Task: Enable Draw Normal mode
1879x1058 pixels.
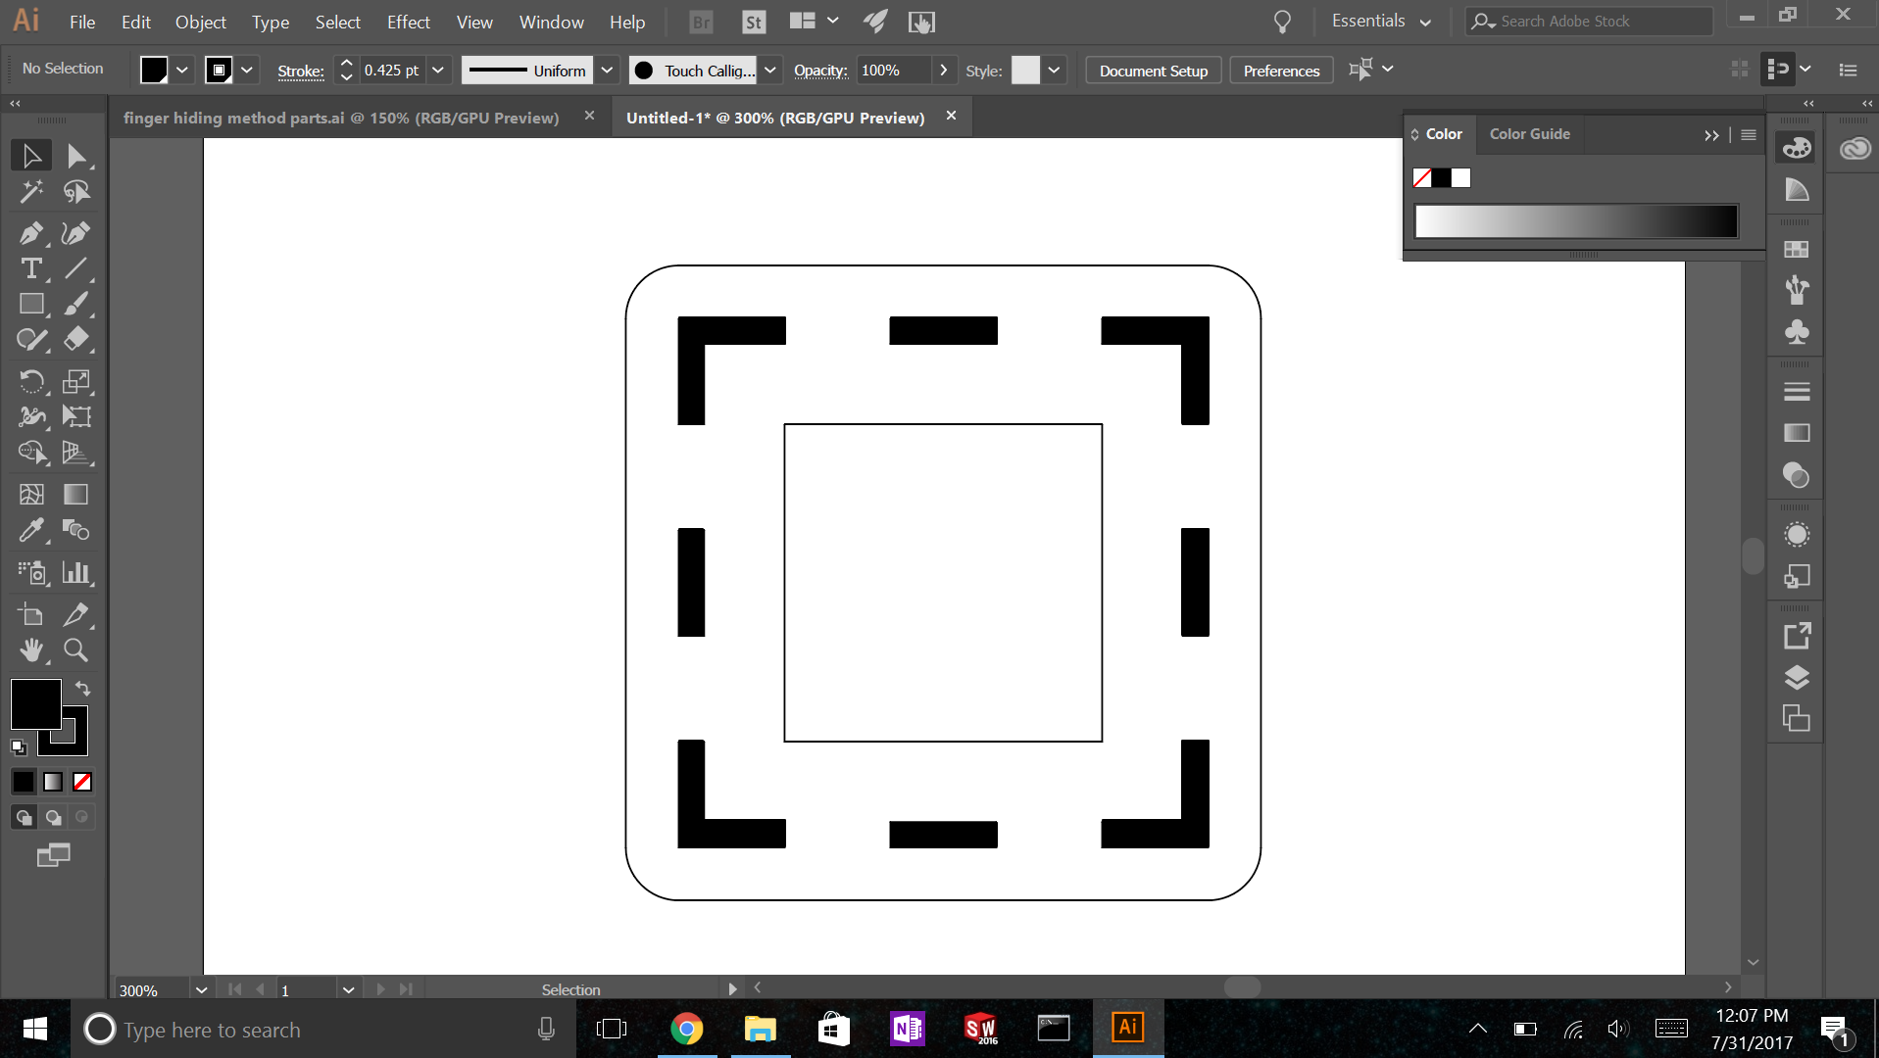Action: 24,817
